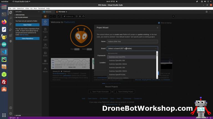Click the Clone Repository button

click(27, 39)
